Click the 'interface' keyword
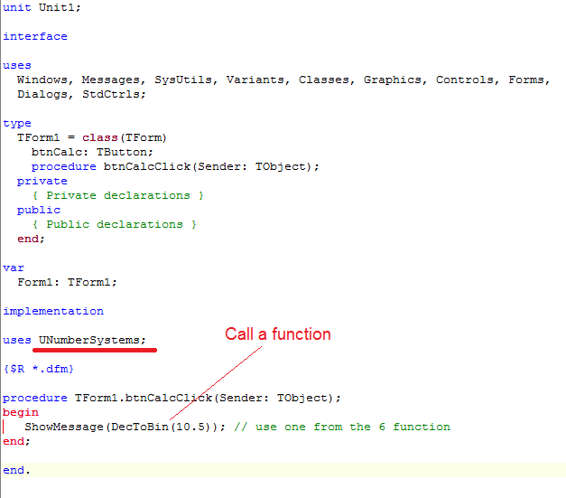566x498 pixels. coord(35,36)
